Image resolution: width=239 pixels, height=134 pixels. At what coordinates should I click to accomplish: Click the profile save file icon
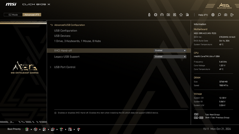(x=187, y=15)
